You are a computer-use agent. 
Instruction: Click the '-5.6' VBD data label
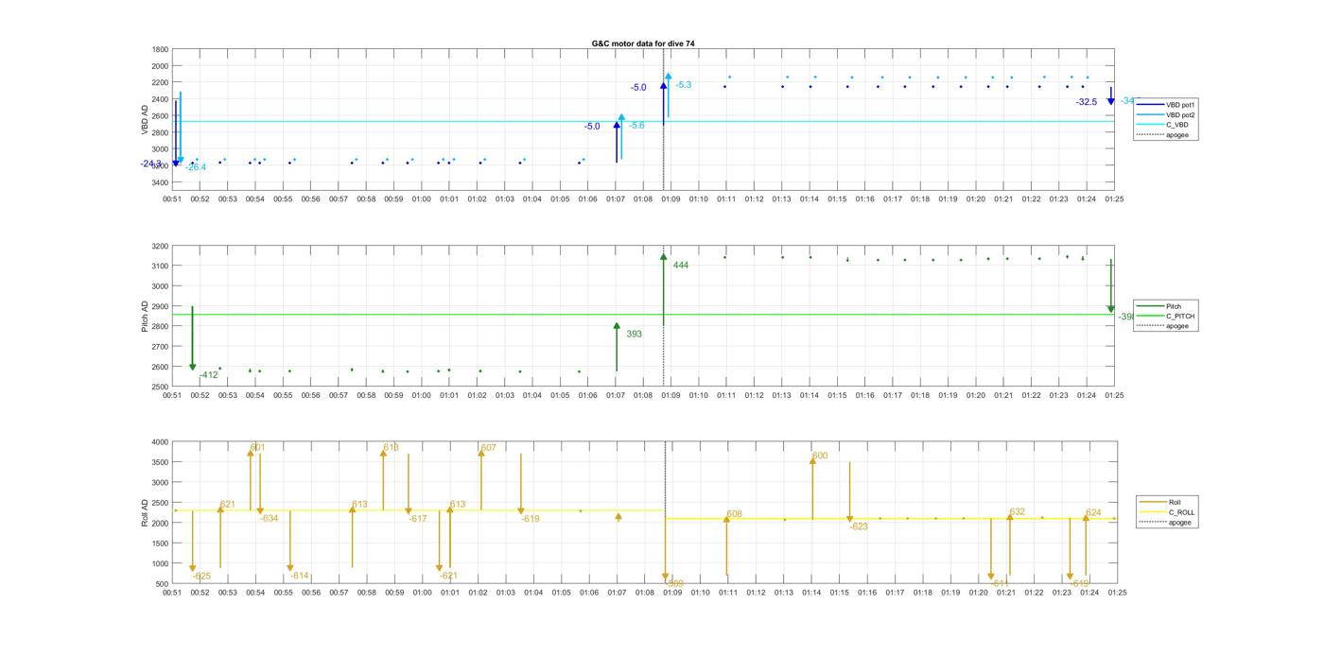pyautogui.click(x=636, y=126)
